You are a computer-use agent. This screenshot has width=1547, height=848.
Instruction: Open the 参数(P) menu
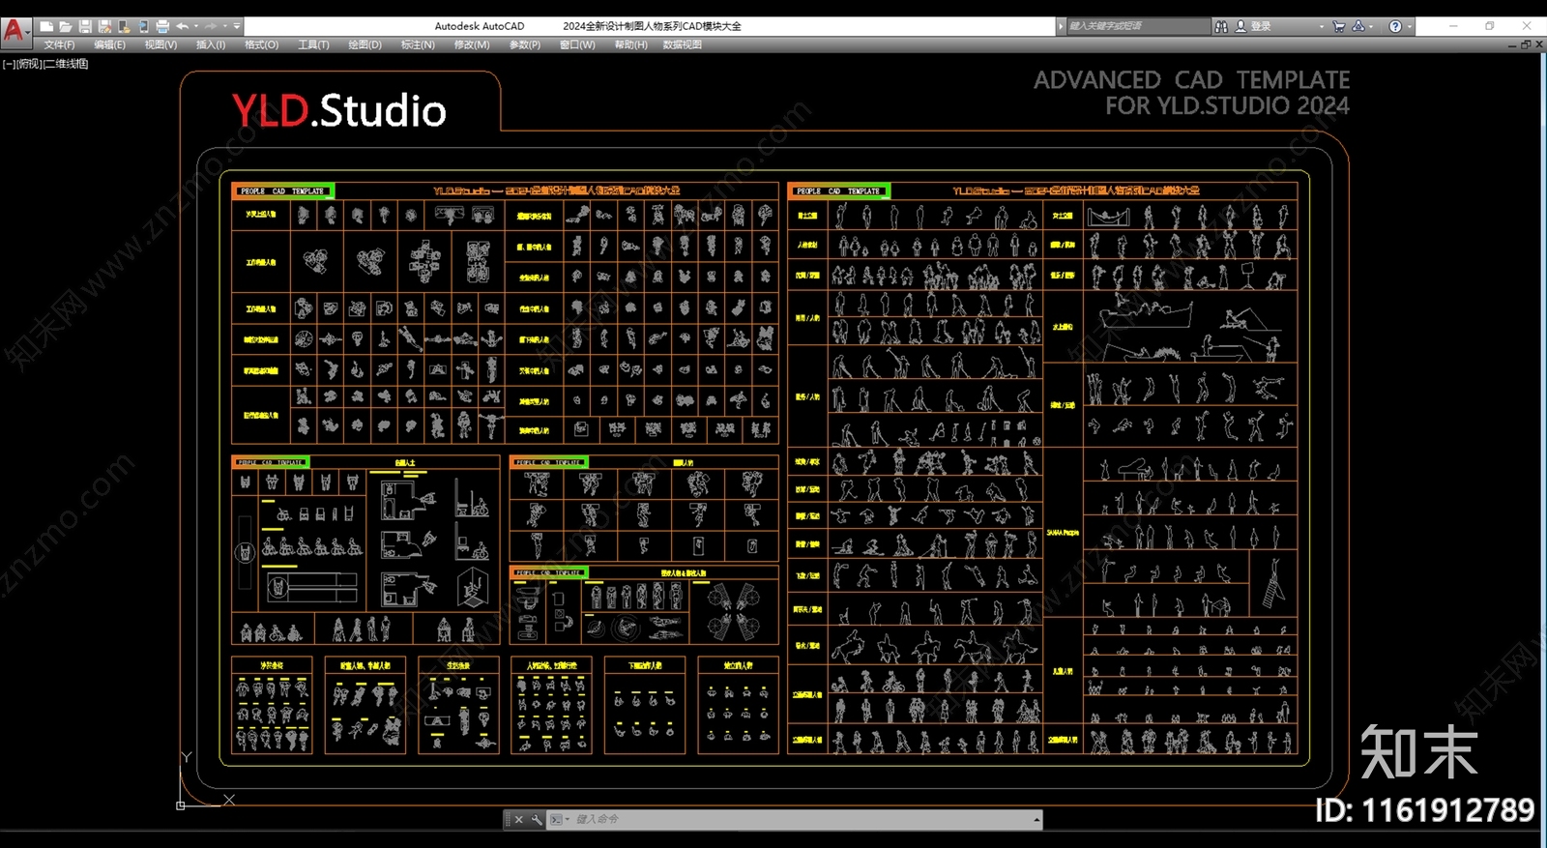(525, 44)
